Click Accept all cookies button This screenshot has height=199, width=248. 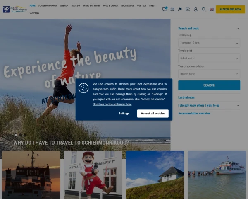pos(153,113)
